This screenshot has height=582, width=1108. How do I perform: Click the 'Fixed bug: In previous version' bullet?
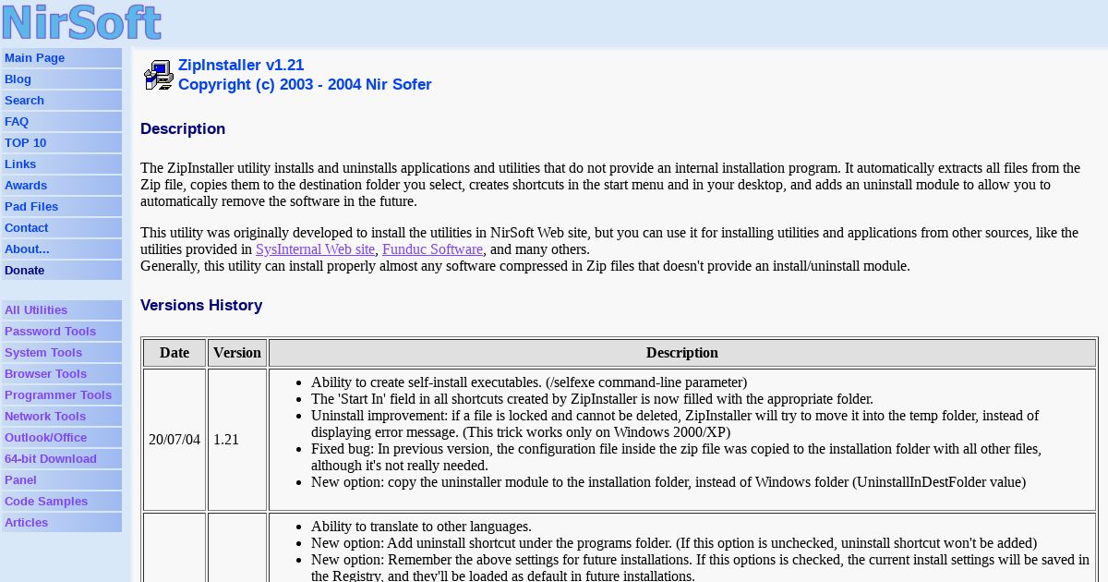pyautogui.click(x=676, y=457)
